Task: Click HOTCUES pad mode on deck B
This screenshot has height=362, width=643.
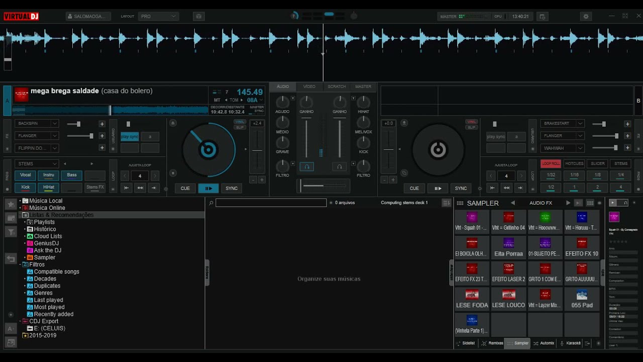Action: 574,163
